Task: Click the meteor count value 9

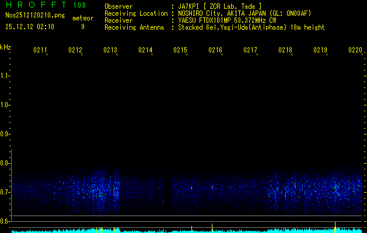Action: coord(82,27)
